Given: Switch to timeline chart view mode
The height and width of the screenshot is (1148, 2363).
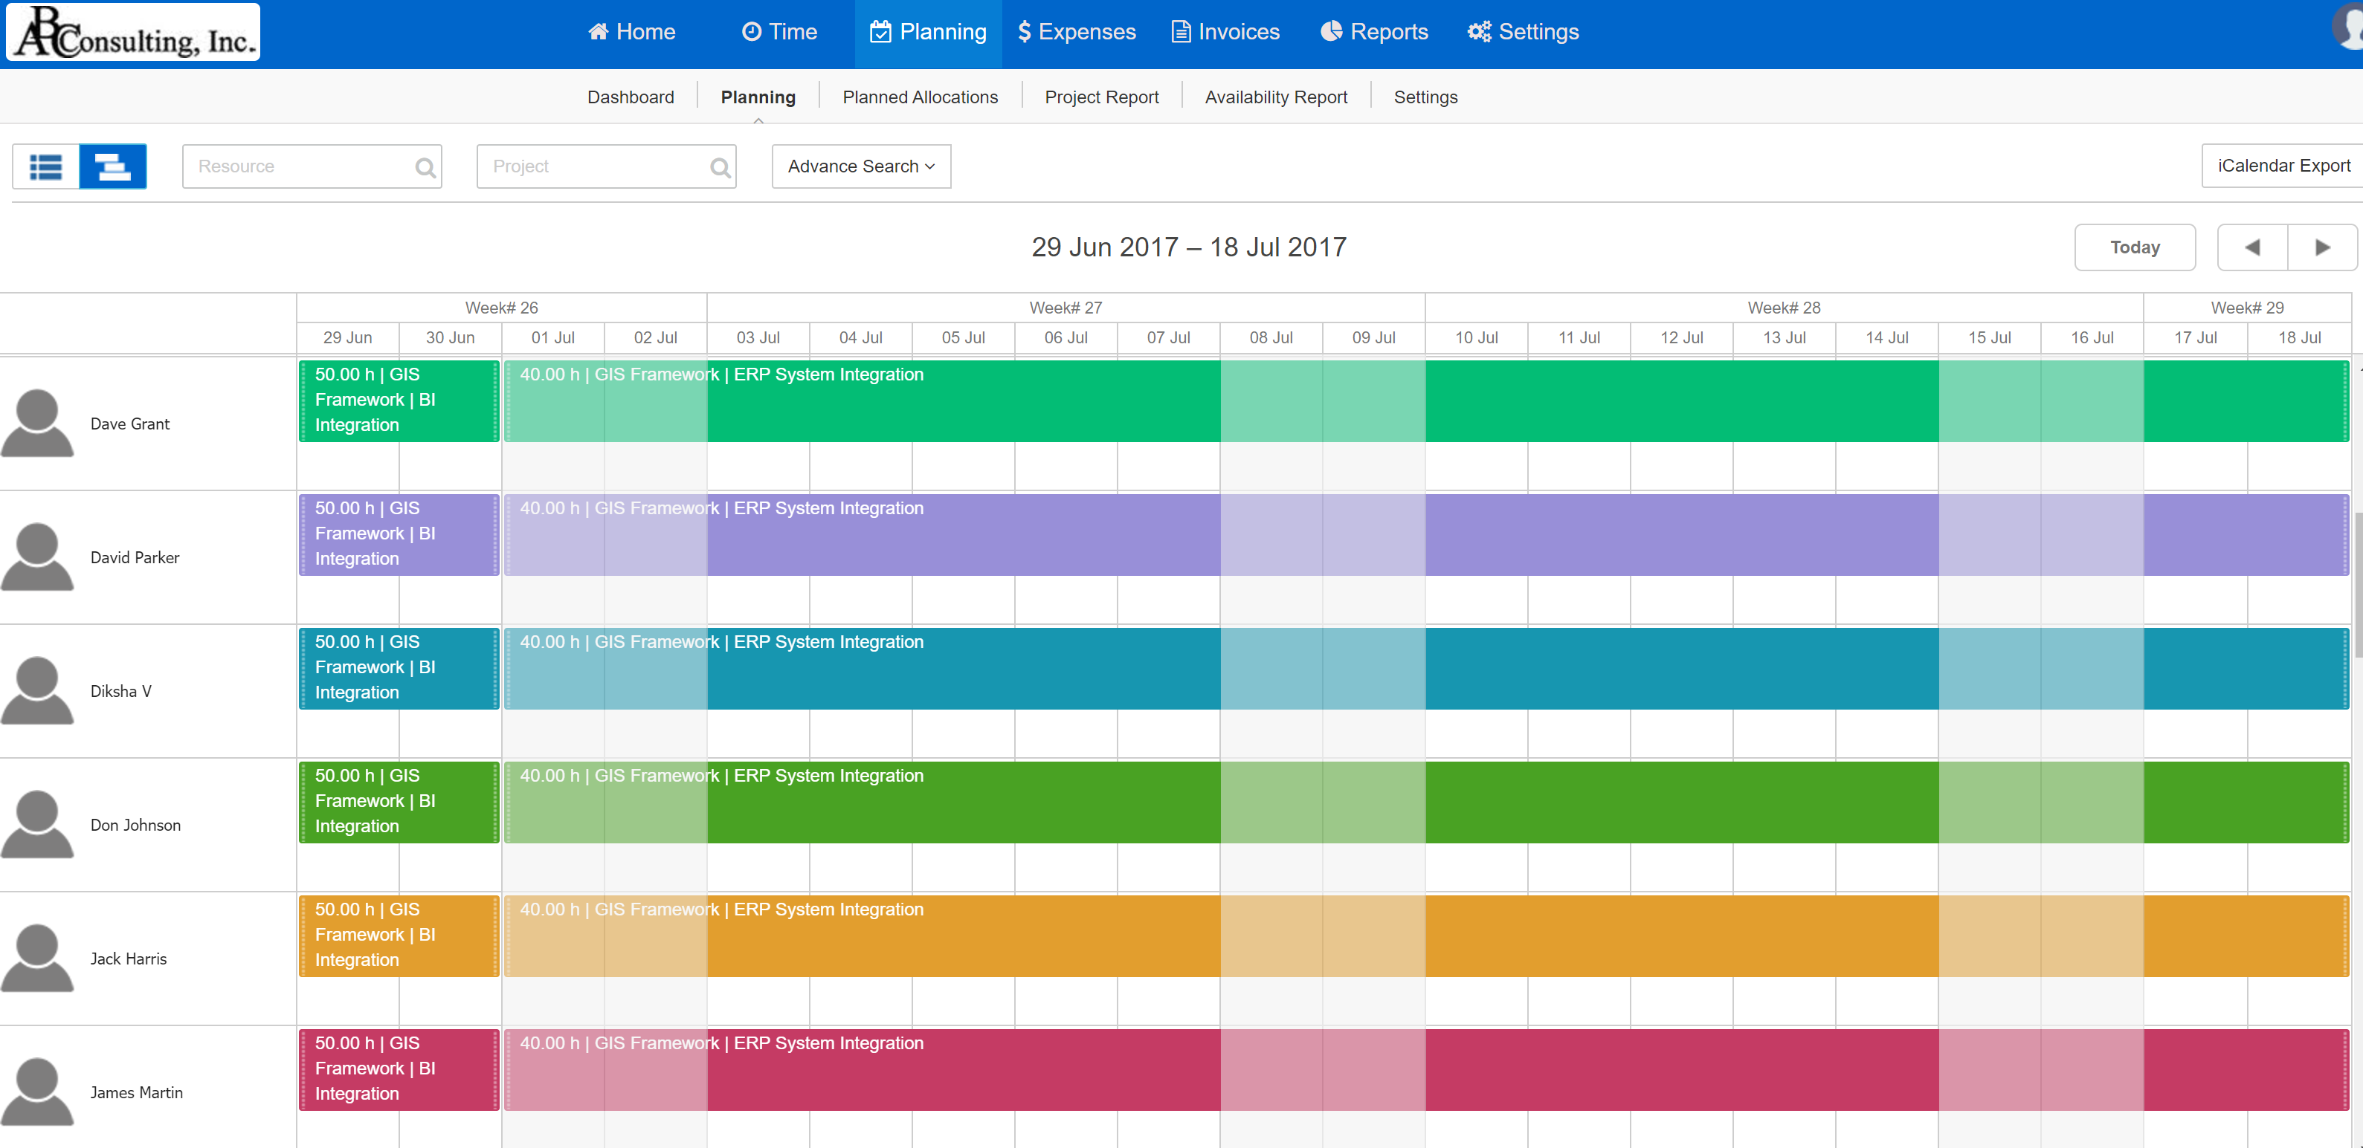Looking at the screenshot, I should pos(114,166).
